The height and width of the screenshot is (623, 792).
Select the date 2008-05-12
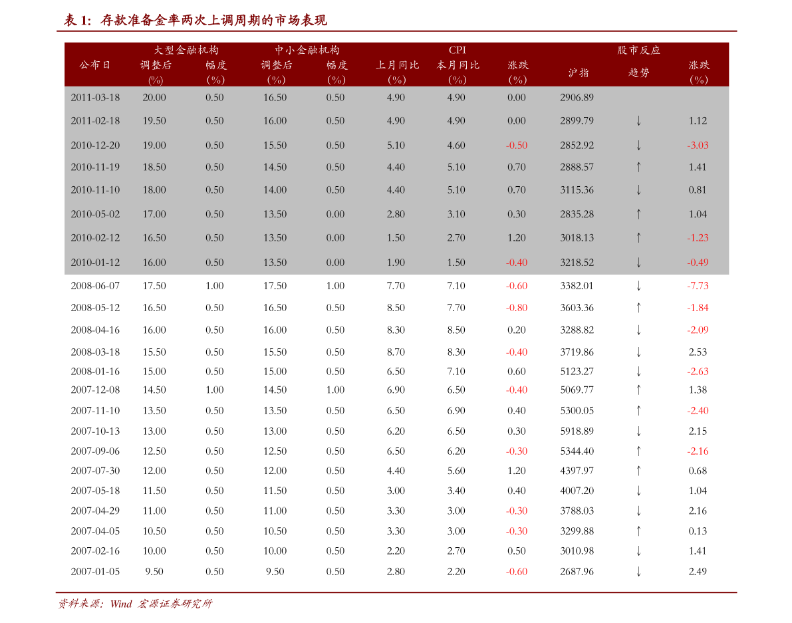coord(96,307)
